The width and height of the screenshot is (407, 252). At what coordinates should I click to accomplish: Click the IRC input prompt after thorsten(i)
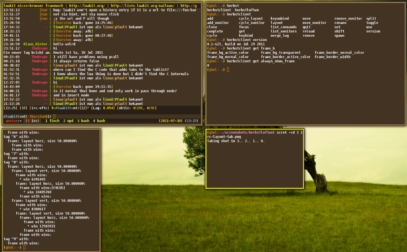(54, 116)
